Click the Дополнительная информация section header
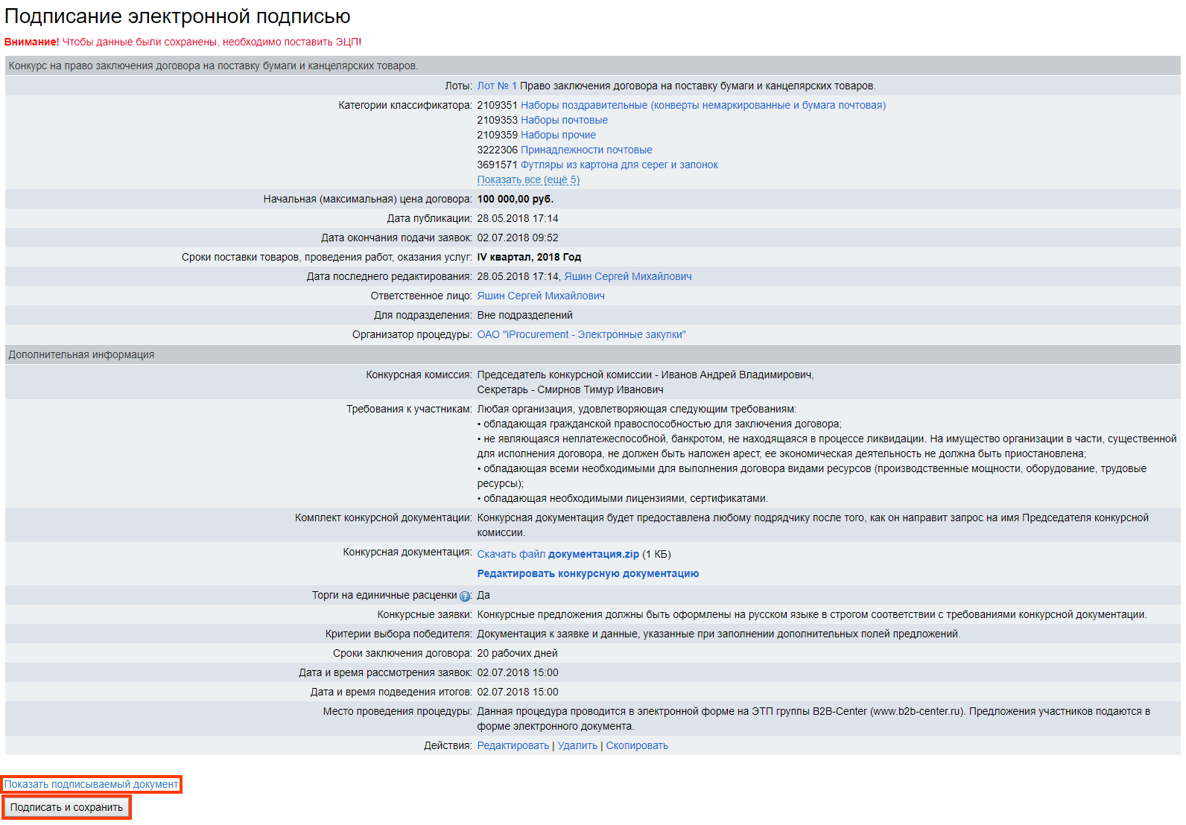The width and height of the screenshot is (1186, 825). pyautogui.click(x=81, y=354)
